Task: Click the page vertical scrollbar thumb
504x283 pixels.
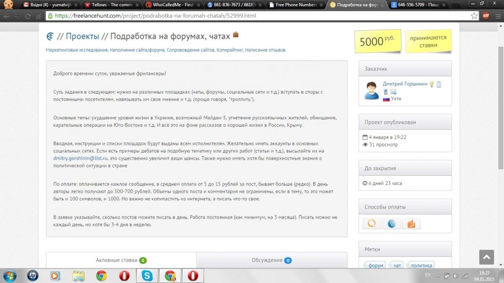Action: [501, 108]
